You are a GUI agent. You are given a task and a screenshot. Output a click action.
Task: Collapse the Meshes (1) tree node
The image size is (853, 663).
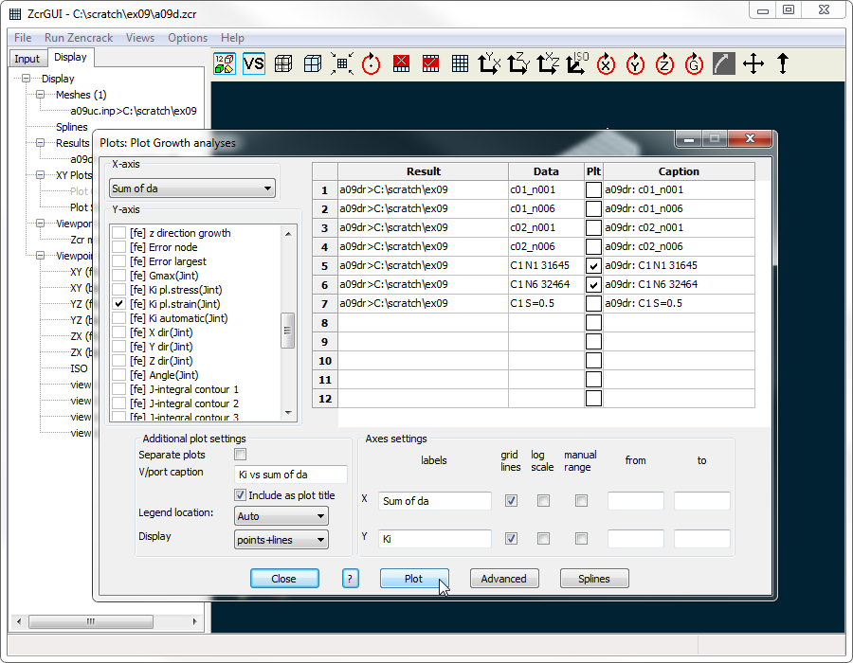(x=40, y=95)
